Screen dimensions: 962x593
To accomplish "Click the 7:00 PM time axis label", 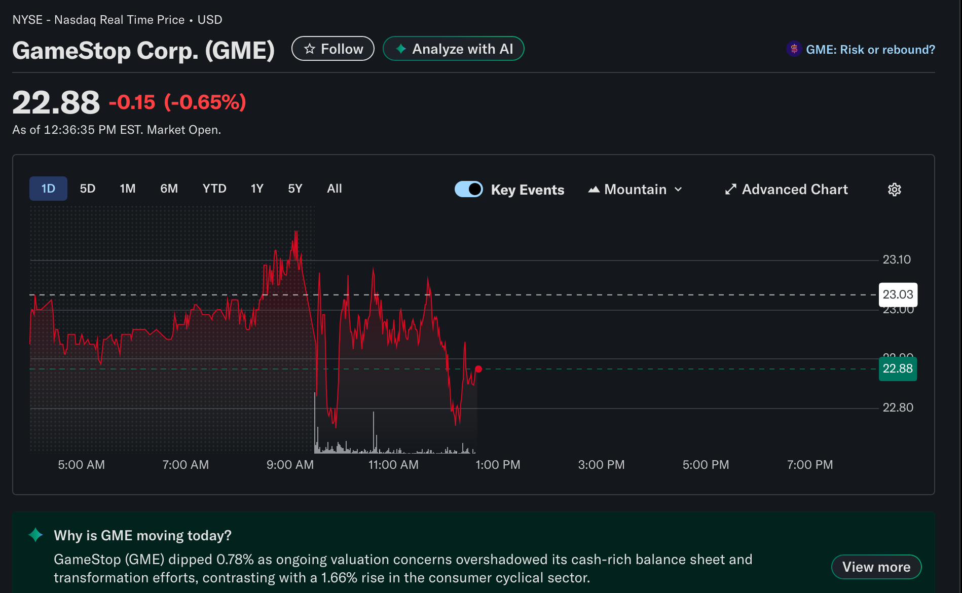I will [810, 465].
